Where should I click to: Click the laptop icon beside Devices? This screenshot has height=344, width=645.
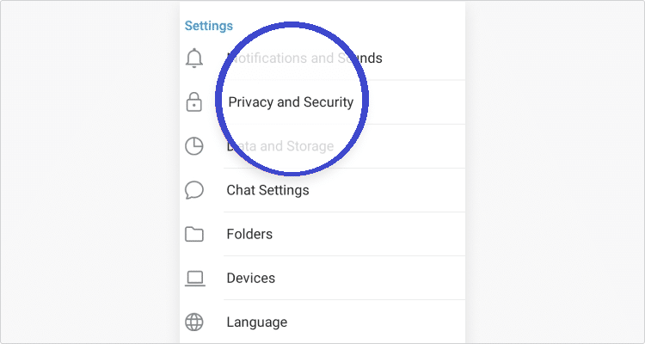(194, 278)
